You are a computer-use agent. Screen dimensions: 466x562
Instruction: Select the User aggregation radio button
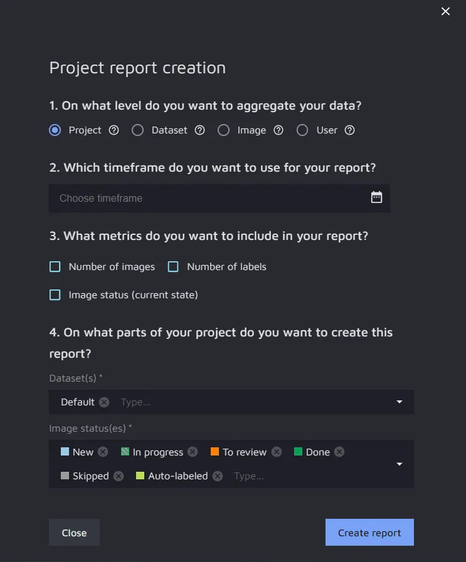302,130
